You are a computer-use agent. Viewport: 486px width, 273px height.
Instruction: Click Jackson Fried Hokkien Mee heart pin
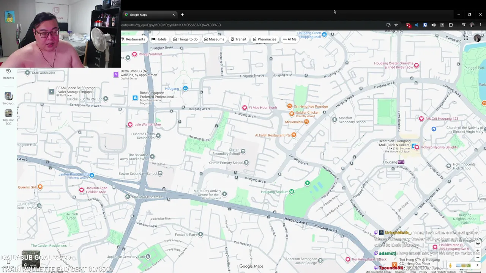[x=82, y=190]
